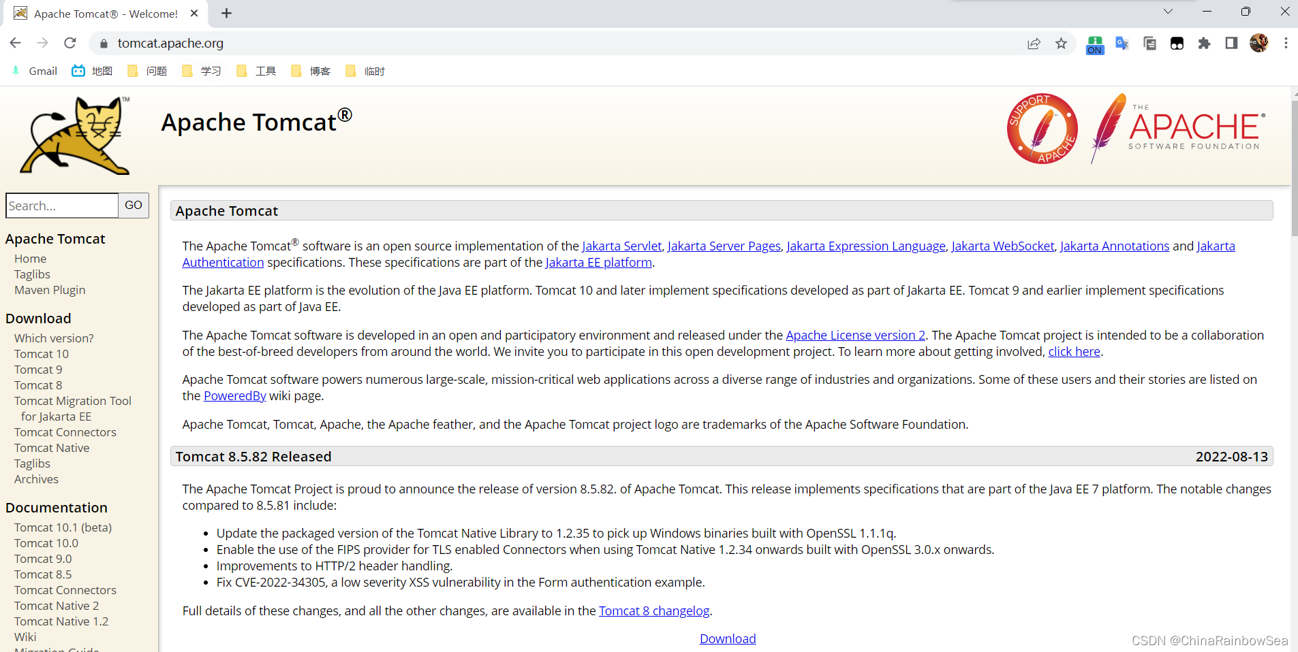Open Home in the sidebar
Screen dimensions: 1298x652
[x=30, y=259]
